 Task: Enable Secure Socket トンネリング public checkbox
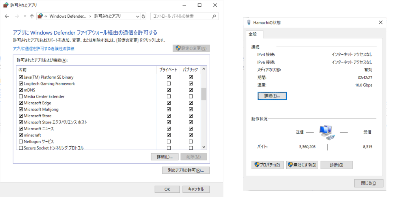[x=191, y=148]
